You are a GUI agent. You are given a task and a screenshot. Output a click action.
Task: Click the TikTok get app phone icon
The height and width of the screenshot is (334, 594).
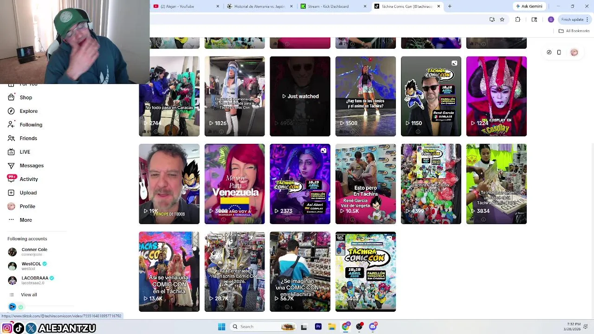559,52
